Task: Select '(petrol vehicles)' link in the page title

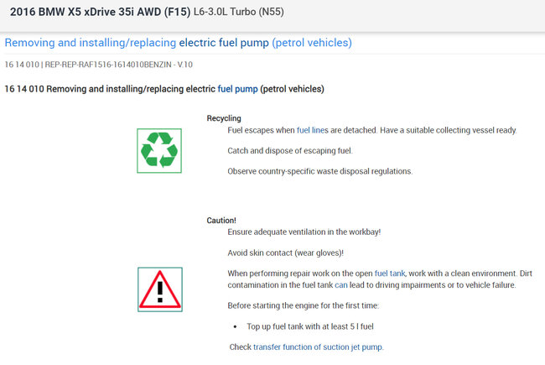Action: click(312, 43)
